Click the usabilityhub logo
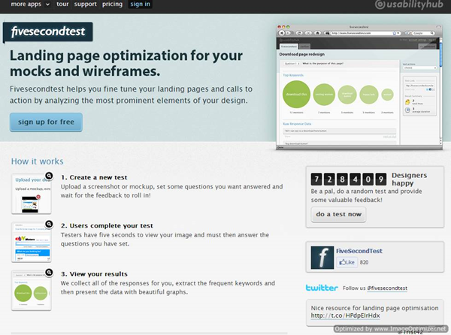 [409, 5]
